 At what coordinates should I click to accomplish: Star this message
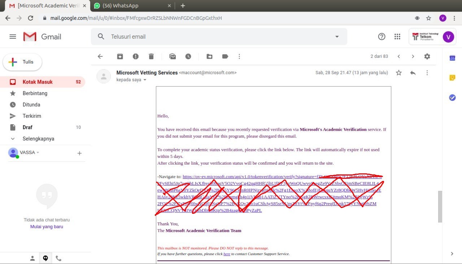[399, 73]
